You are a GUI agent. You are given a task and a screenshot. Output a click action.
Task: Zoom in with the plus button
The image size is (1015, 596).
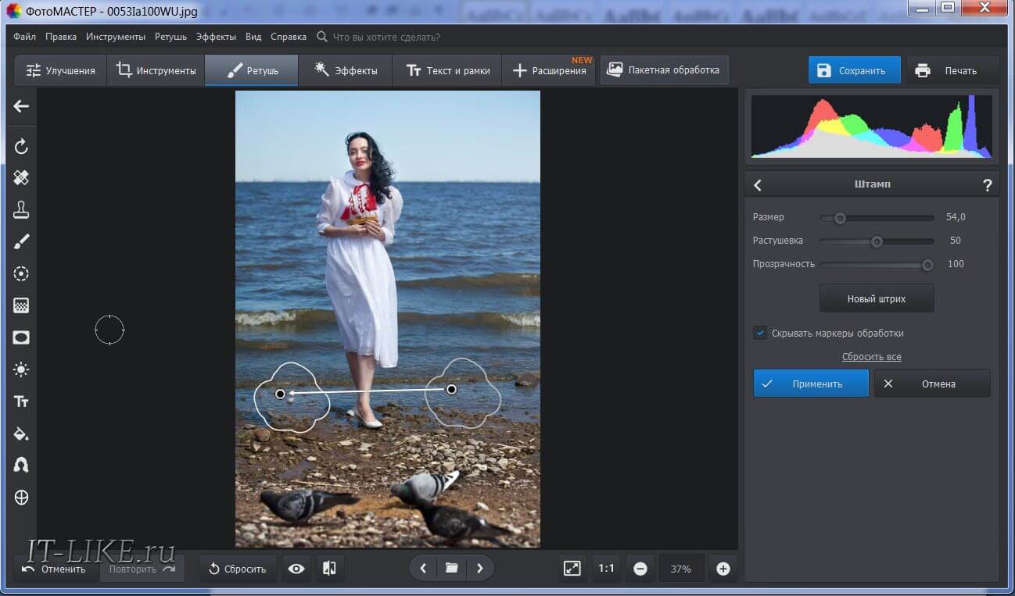tap(723, 569)
